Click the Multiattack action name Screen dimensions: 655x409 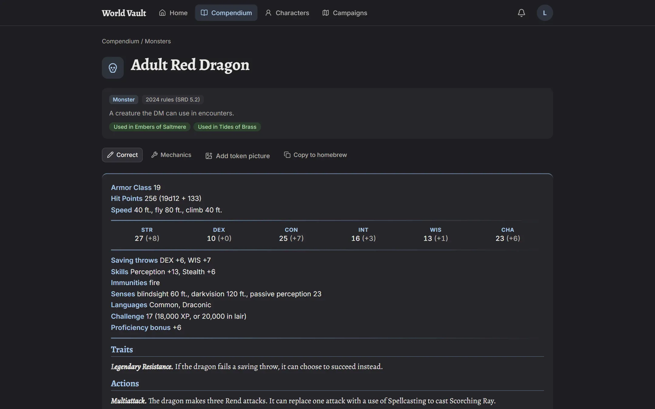point(129,401)
